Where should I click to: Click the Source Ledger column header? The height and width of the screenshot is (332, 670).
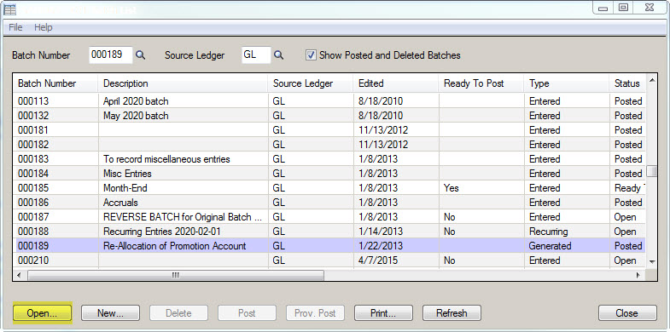311,83
